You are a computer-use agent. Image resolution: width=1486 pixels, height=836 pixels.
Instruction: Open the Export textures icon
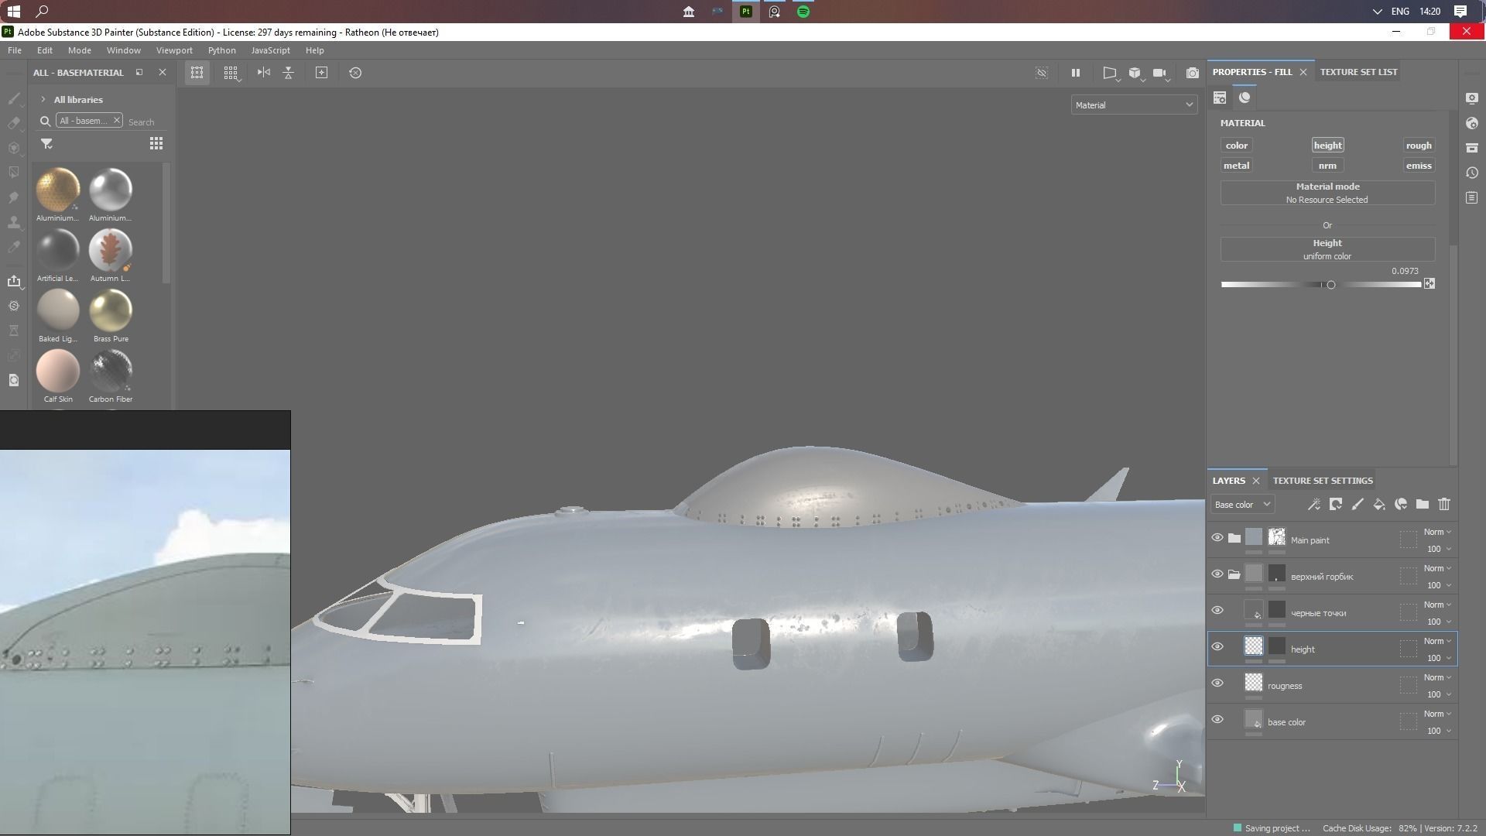[14, 281]
